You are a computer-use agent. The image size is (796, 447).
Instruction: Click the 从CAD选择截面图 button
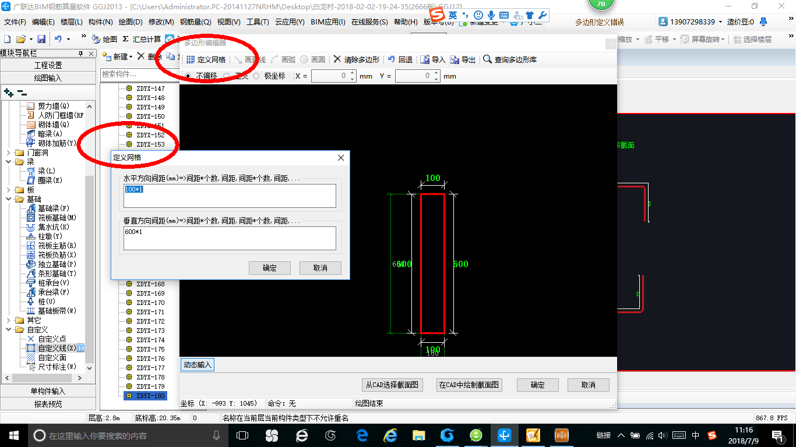click(x=392, y=385)
